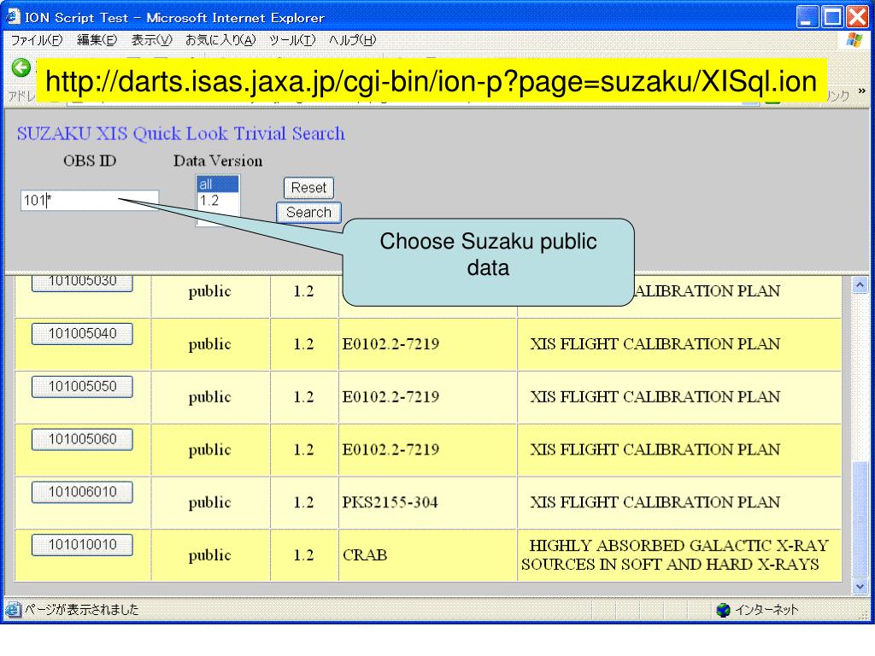This screenshot has width=875, height=656.
Task: Click the 'OBS ID' label
Action: [x=90, y=161]
